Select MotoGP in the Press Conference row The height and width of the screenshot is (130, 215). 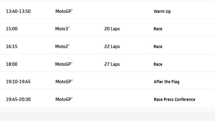click(64, 99)
